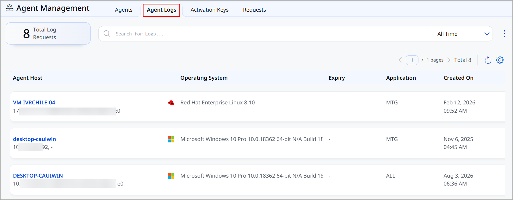Open table settings gear icon
Screen dimensions: 513x200
click(x=500, y=60)
